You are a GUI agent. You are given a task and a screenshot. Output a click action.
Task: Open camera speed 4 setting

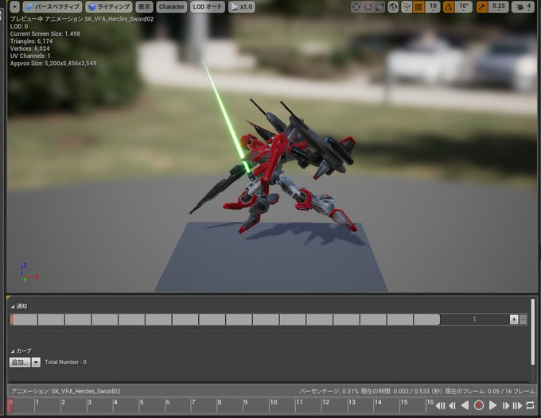pos(523,6)
